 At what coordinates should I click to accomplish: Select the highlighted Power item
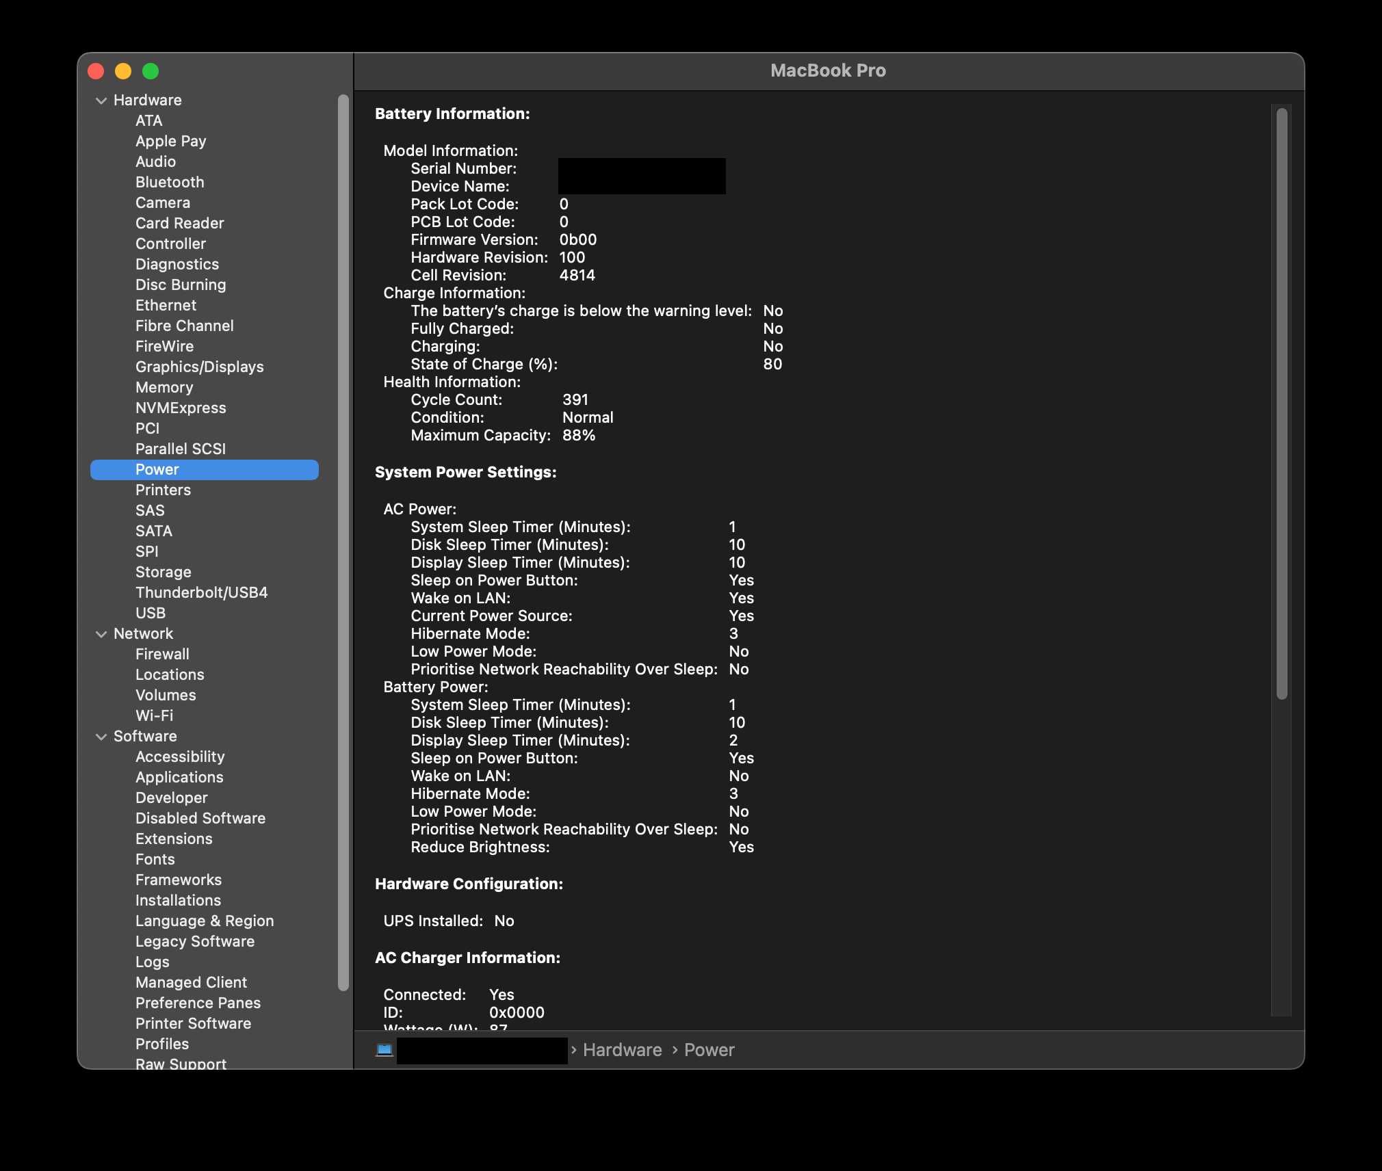tap(205, 470)
